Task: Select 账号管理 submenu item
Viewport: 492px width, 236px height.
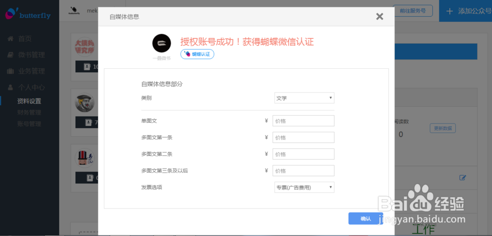Action: point(29,124)
